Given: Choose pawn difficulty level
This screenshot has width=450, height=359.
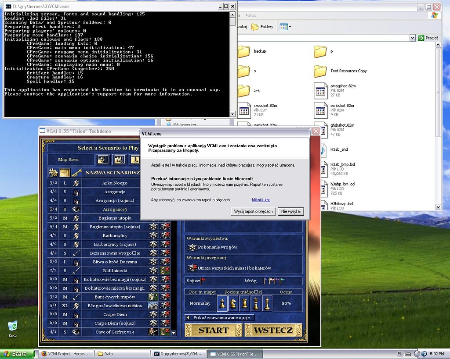Looking at the screenshot, I should pos(223,303).
